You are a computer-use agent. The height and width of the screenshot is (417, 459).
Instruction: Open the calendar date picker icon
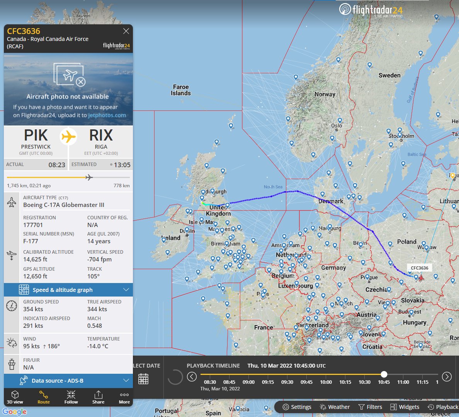(x=143, y=379)
